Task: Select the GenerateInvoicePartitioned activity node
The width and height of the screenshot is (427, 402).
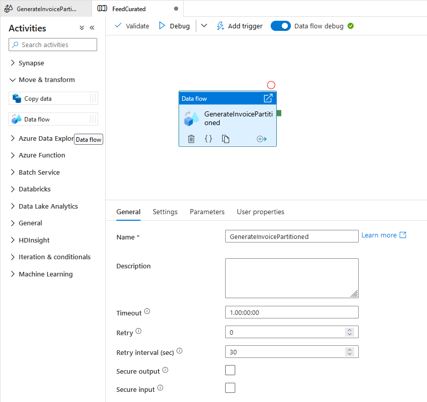Action: pyautogui.click(x=228, y=119)
